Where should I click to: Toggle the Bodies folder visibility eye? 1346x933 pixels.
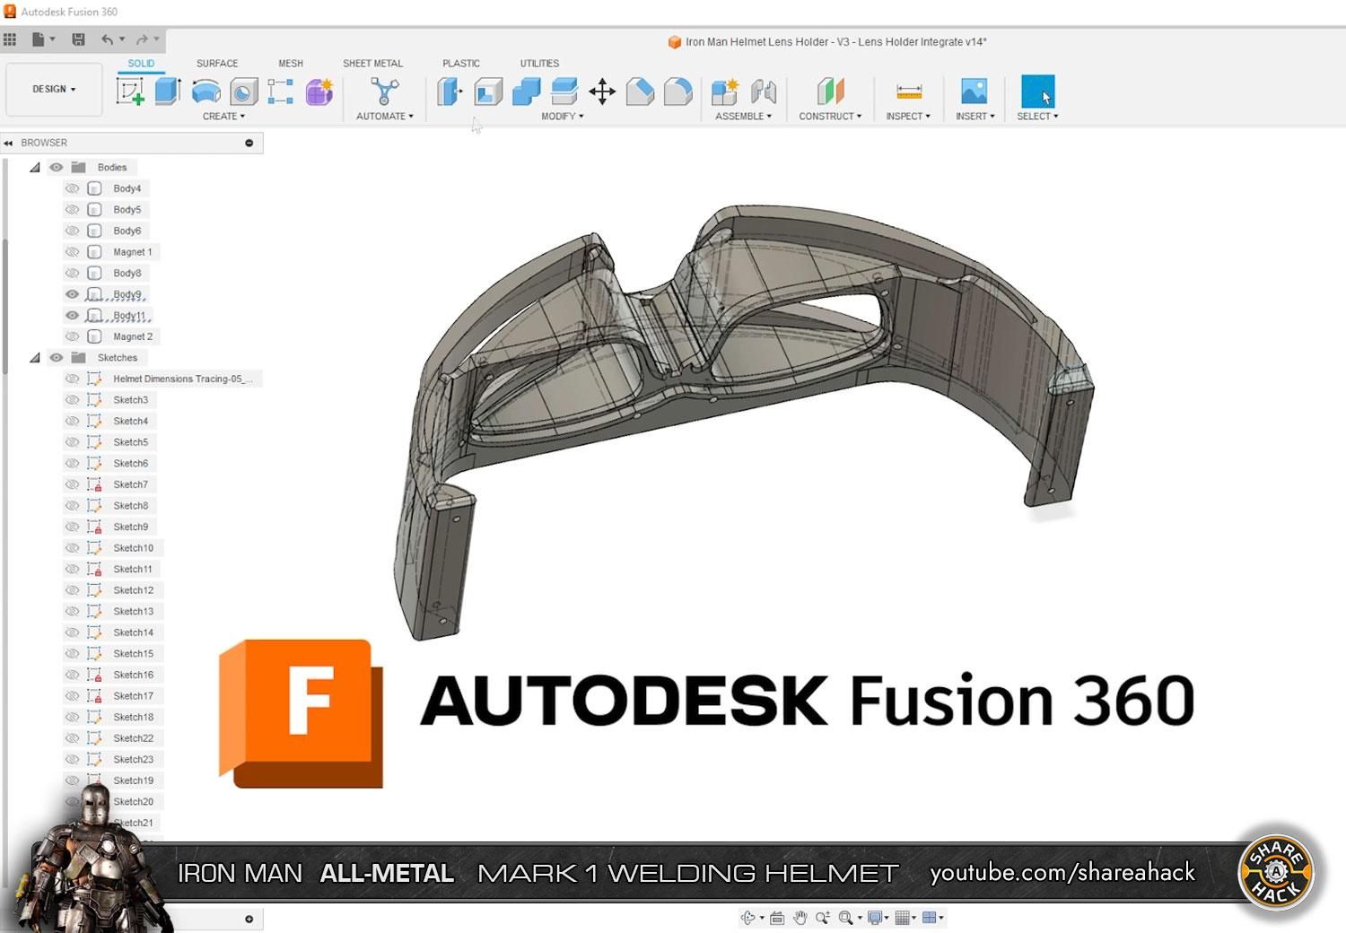point(57,167)
